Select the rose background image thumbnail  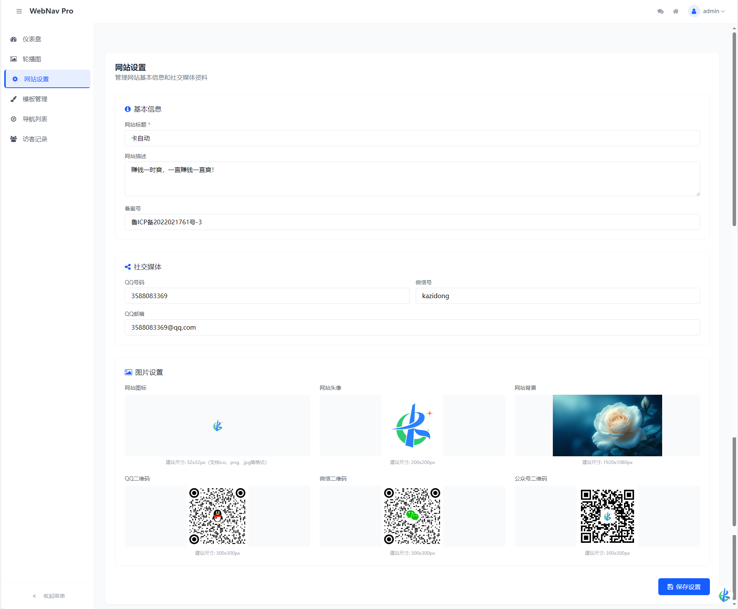tap(607, 425)
